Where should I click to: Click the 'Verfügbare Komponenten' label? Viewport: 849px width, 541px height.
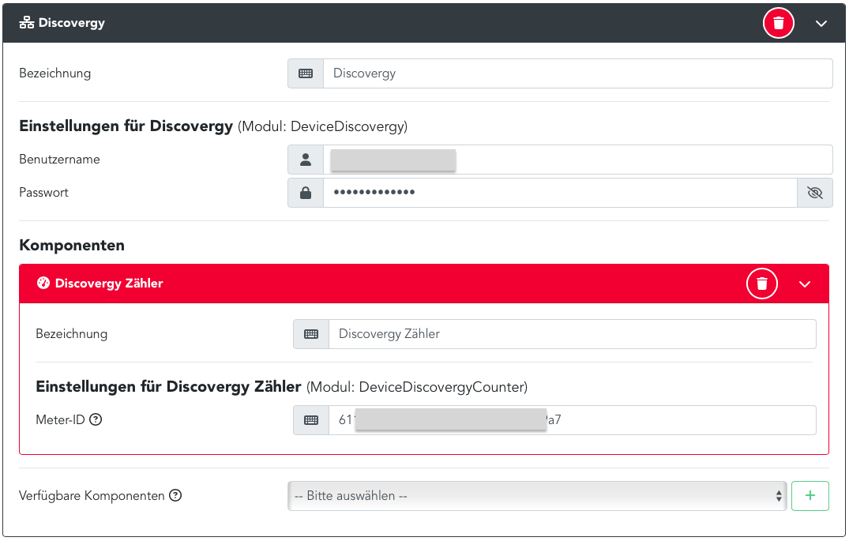tap(92, 496)
